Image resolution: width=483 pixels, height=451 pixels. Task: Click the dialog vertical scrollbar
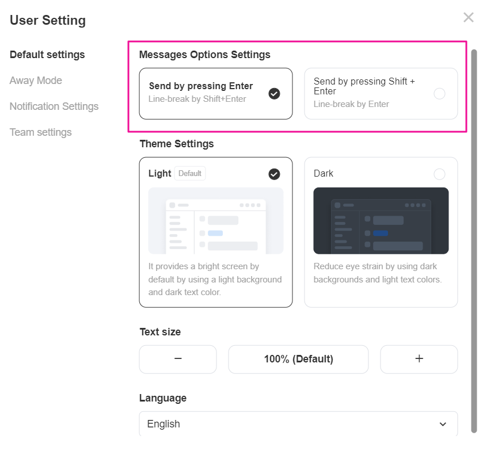474,230
